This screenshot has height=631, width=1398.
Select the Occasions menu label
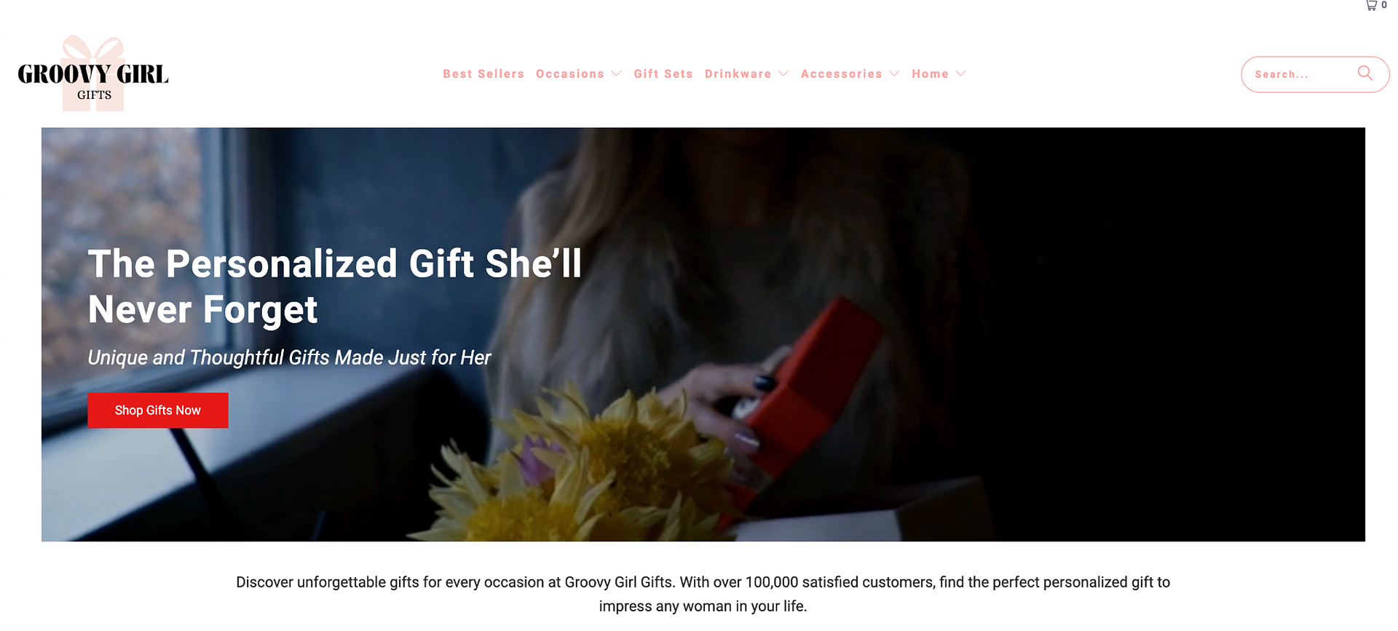point(570,74)
